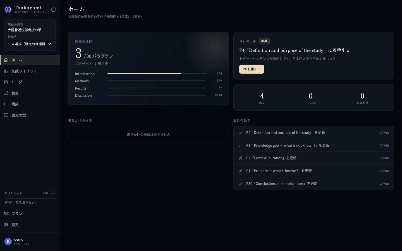Open 設定 settings page
The width and height of the screenshot is (402, 251).
(x=30, y=225)
